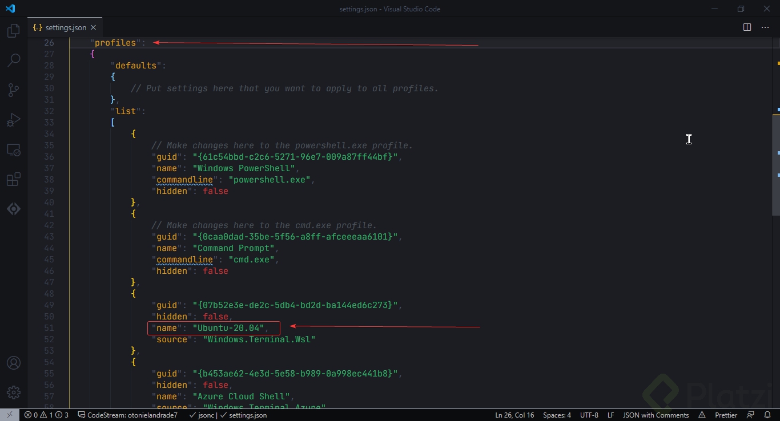Screen dimensions: 780x421
Task: Click the "Windows.Terminal.Wsl" source value
Action: click(x=259, y=339)
